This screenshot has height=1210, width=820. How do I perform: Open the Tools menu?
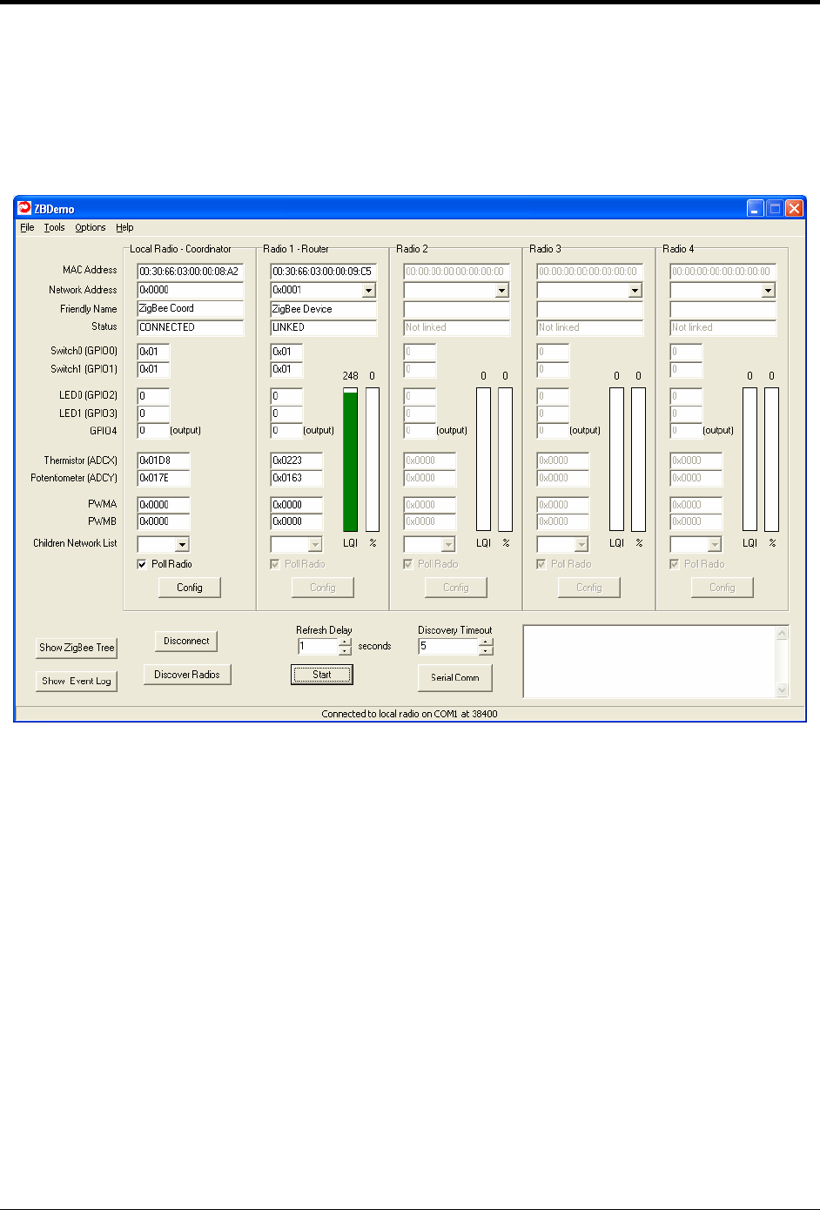coord(54,227)
